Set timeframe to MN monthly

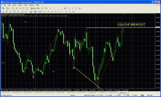73,12
